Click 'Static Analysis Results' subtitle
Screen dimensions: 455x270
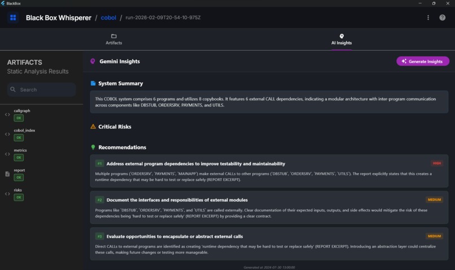[38, 71]
